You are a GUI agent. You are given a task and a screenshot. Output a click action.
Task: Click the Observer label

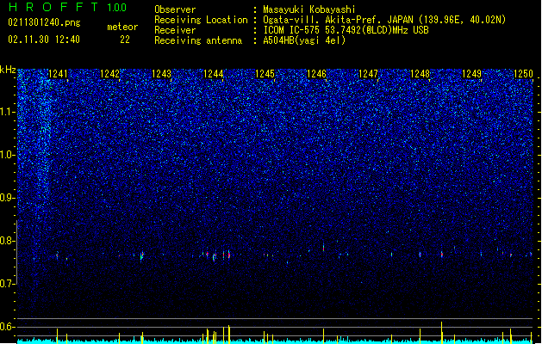coord(175,9)
